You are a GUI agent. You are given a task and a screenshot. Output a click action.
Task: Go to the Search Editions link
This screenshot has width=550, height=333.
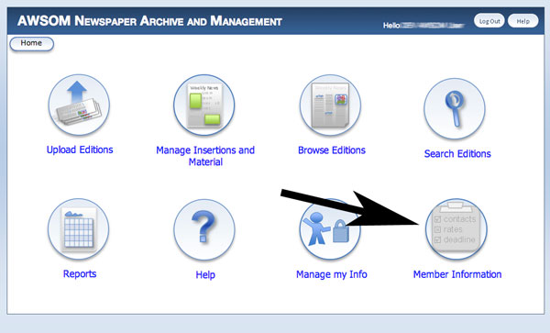point(457,154)
